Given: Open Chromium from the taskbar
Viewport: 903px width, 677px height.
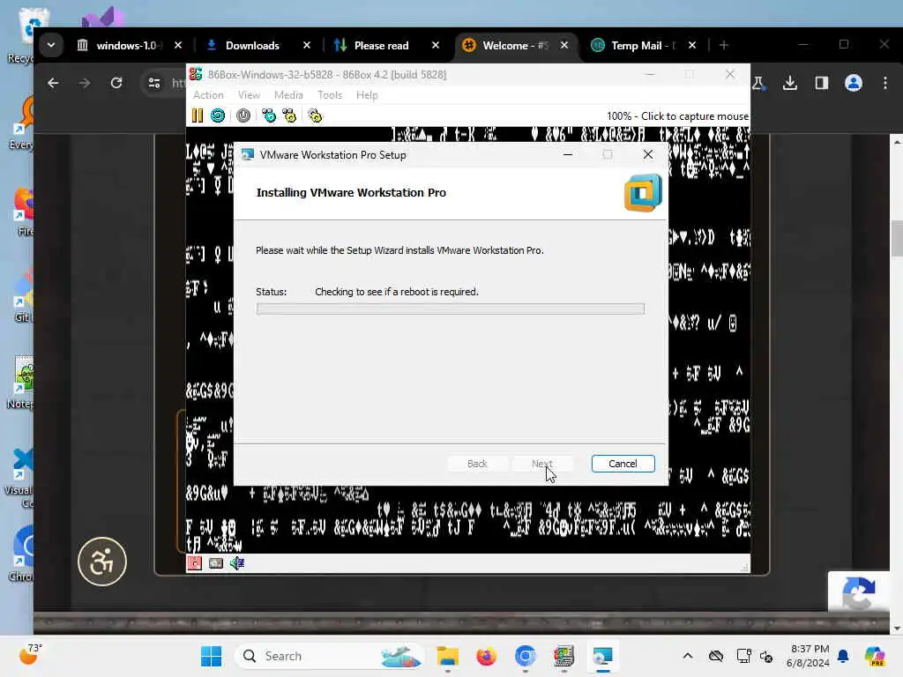Looking at the screenshot, I should click(x=526, y=656).
